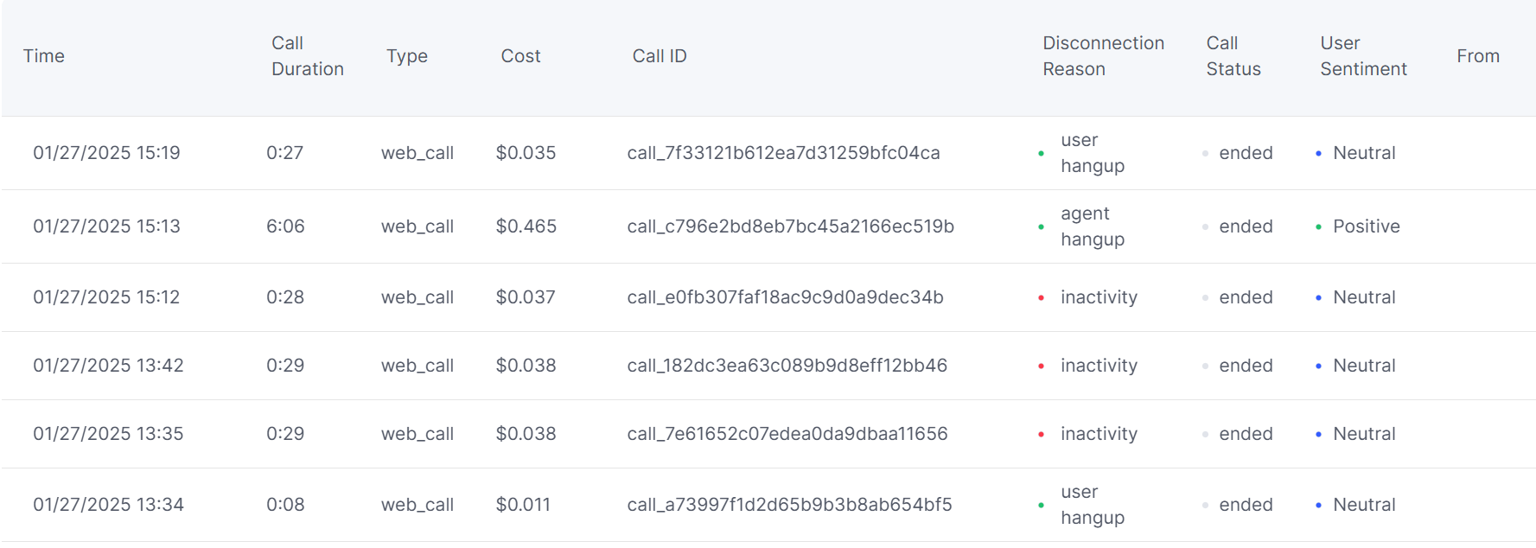Select the User Sentiment column header
1536x548 pixels.
[1363, 56]
